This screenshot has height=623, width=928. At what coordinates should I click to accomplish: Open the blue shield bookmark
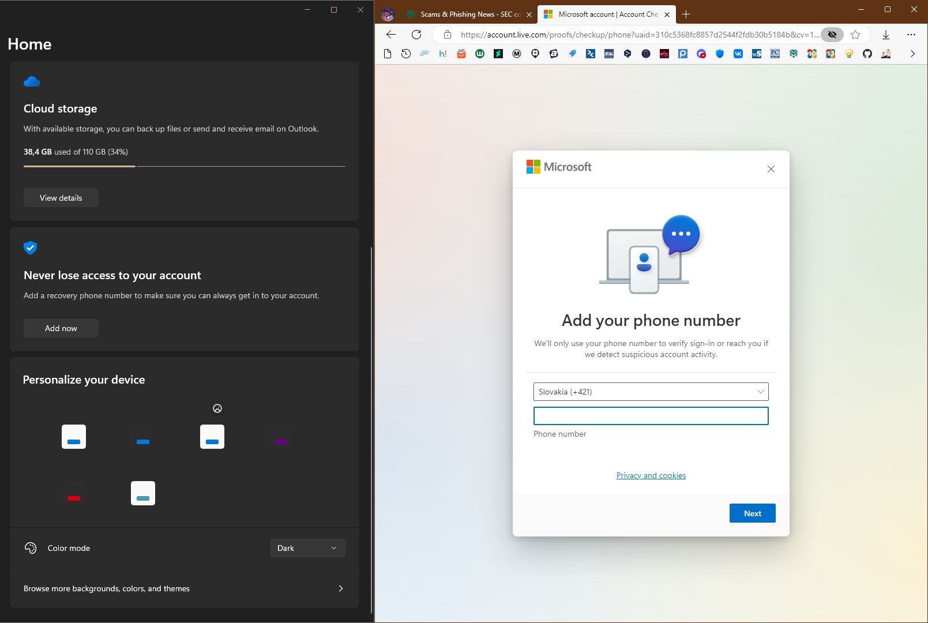coord(720,54)
